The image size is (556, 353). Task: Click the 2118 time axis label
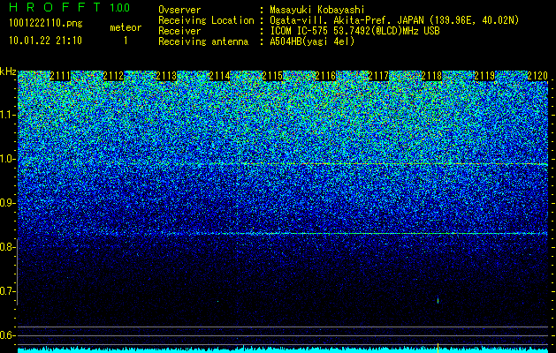(431, 76)
